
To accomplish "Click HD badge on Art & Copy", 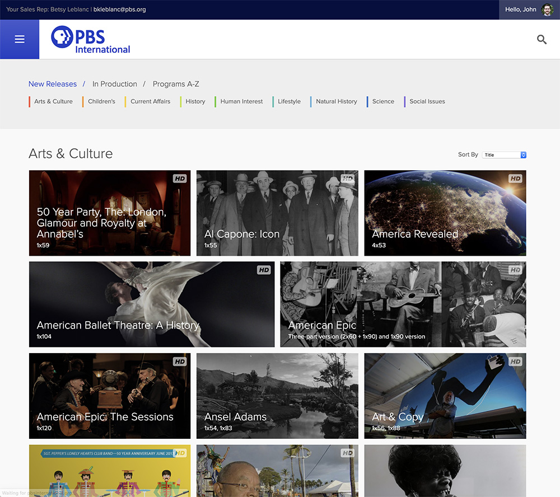I will point(515,362).
